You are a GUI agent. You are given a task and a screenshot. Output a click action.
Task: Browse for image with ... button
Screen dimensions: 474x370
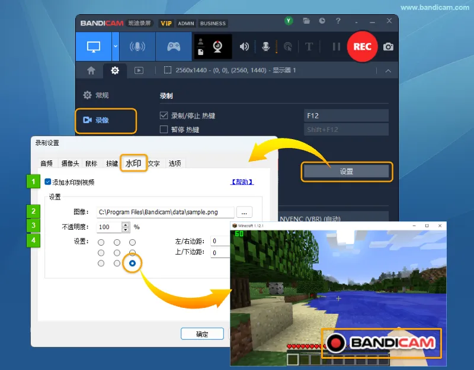(244, 212)
